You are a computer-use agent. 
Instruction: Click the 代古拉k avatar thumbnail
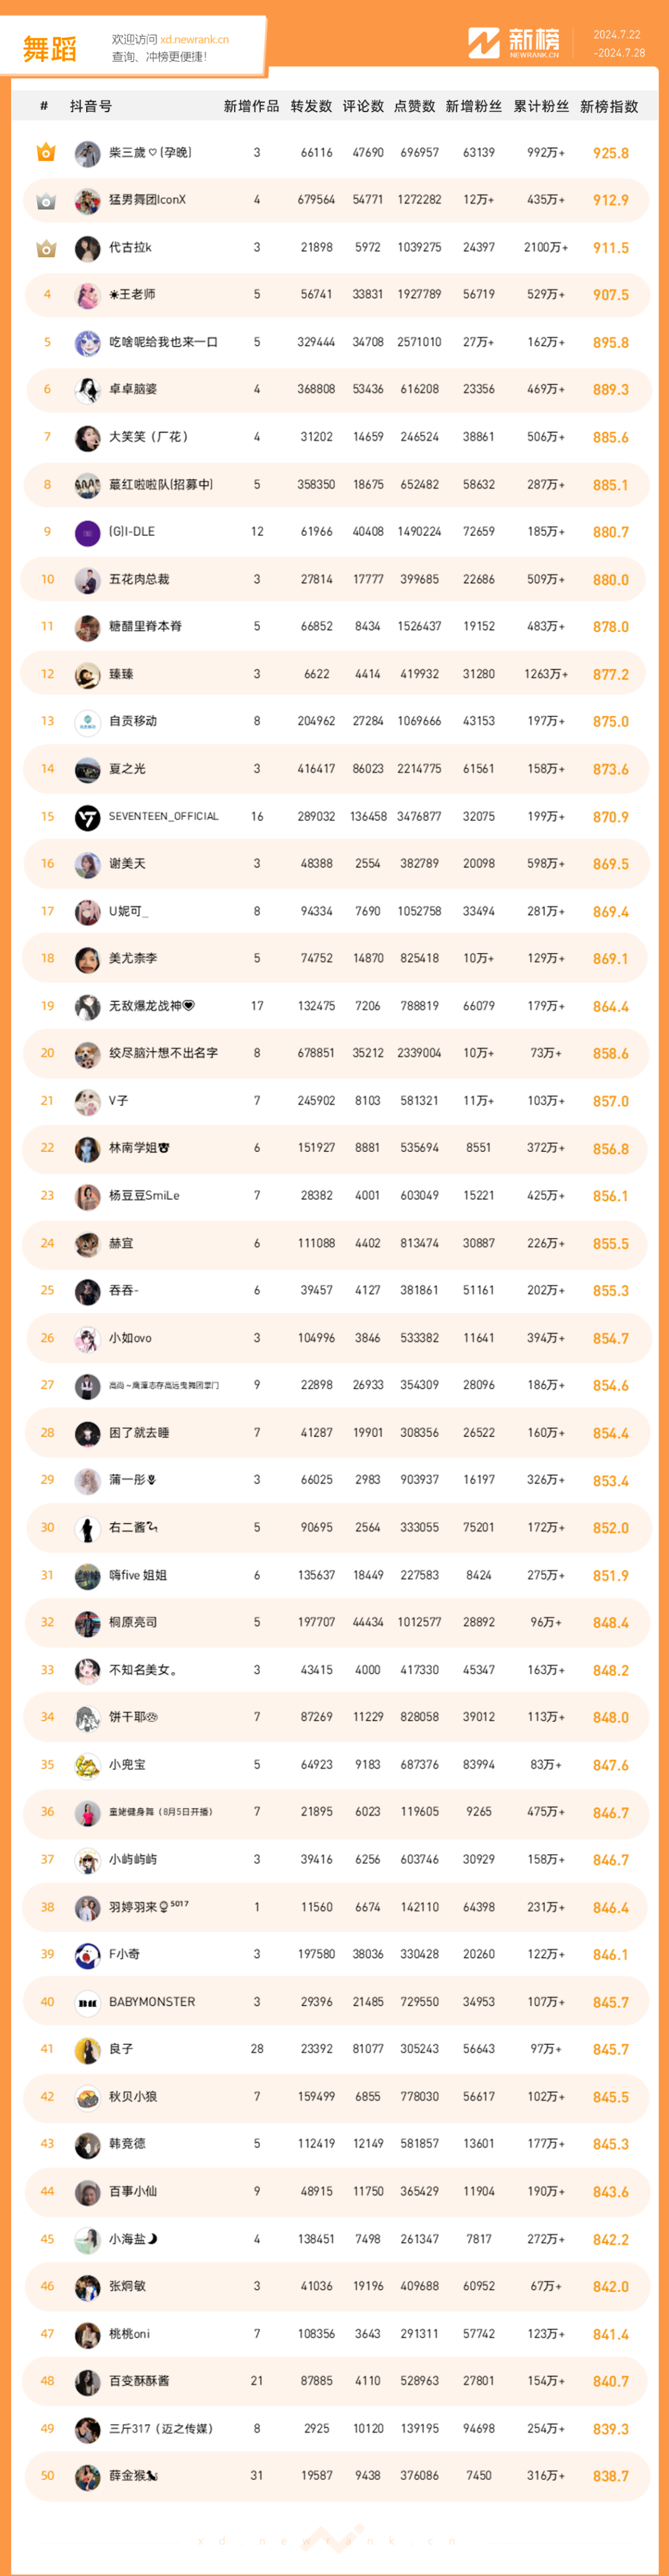[x=88, y=248]
